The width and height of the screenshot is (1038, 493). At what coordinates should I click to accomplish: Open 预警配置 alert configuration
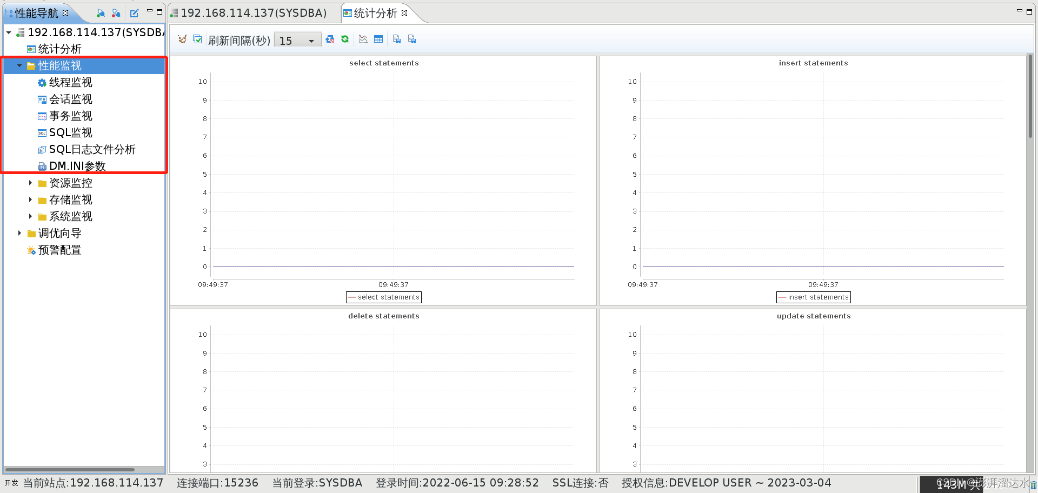(x=59, y=250)
